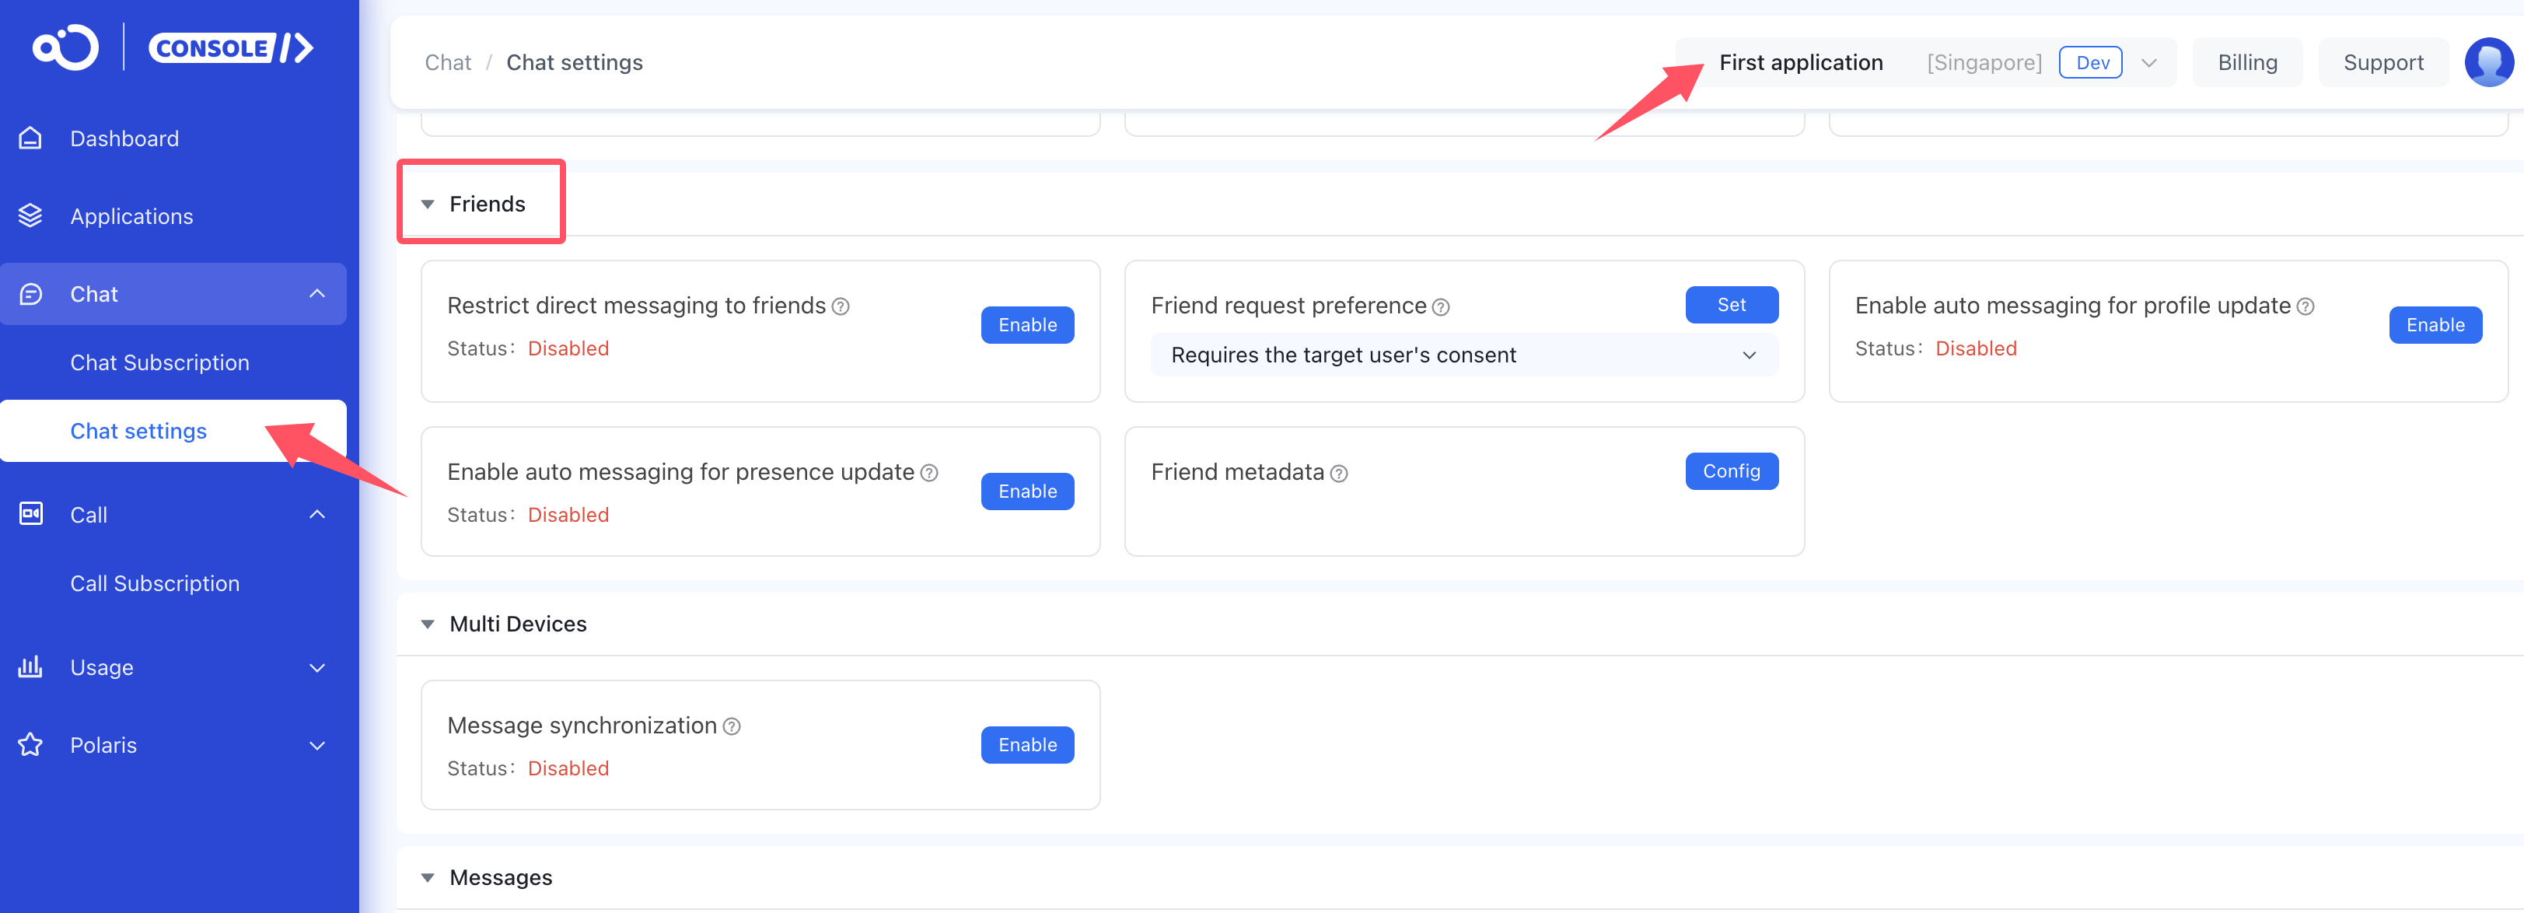2524x913 pixels.
Task: Click the Call video icon
Action: point(30,514)
